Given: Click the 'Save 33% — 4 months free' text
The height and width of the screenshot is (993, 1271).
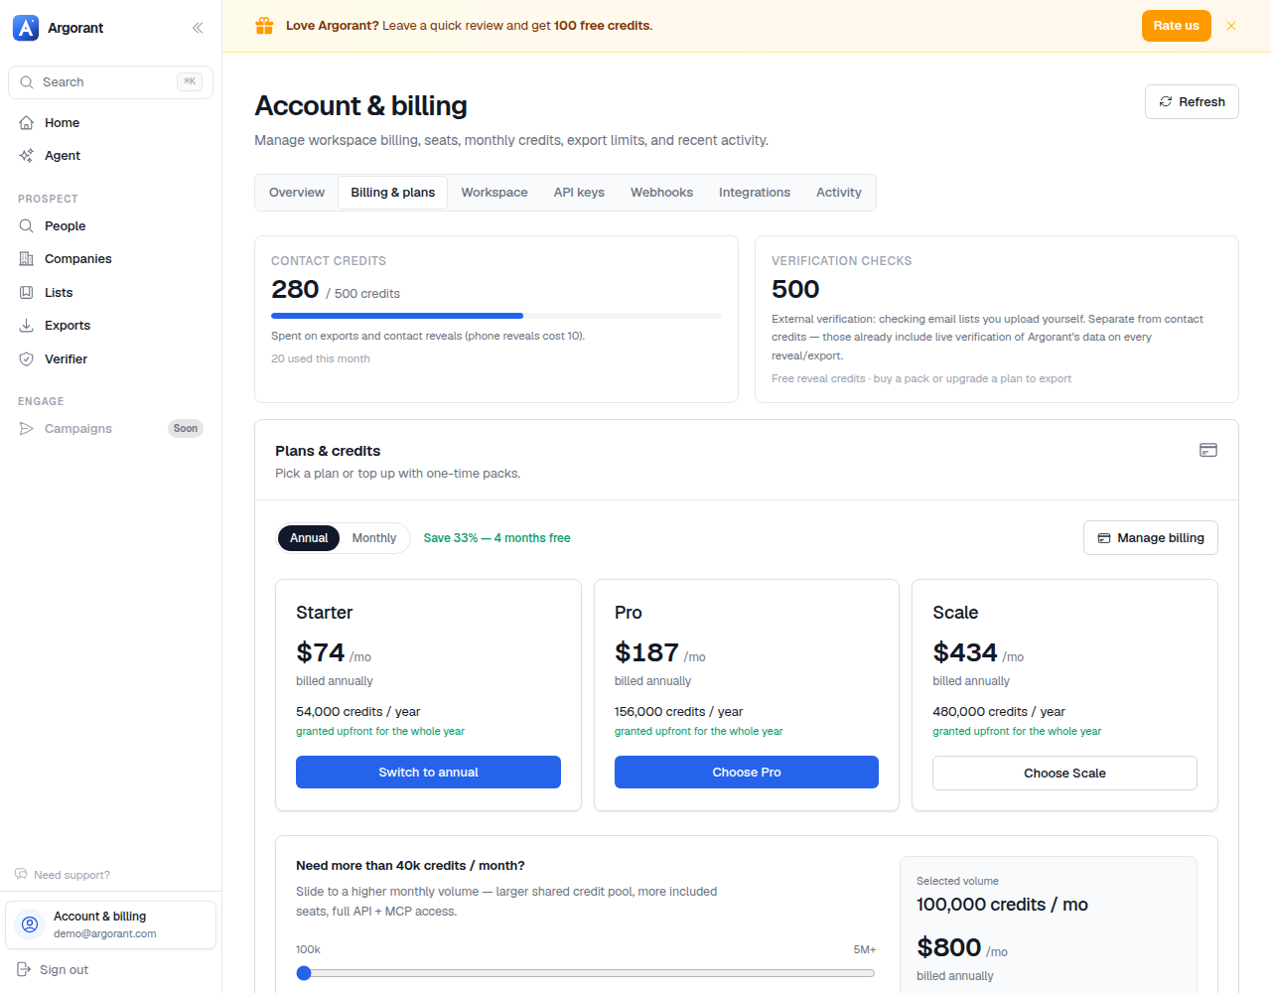Looking at the screenshot, I should pos(496,538).
